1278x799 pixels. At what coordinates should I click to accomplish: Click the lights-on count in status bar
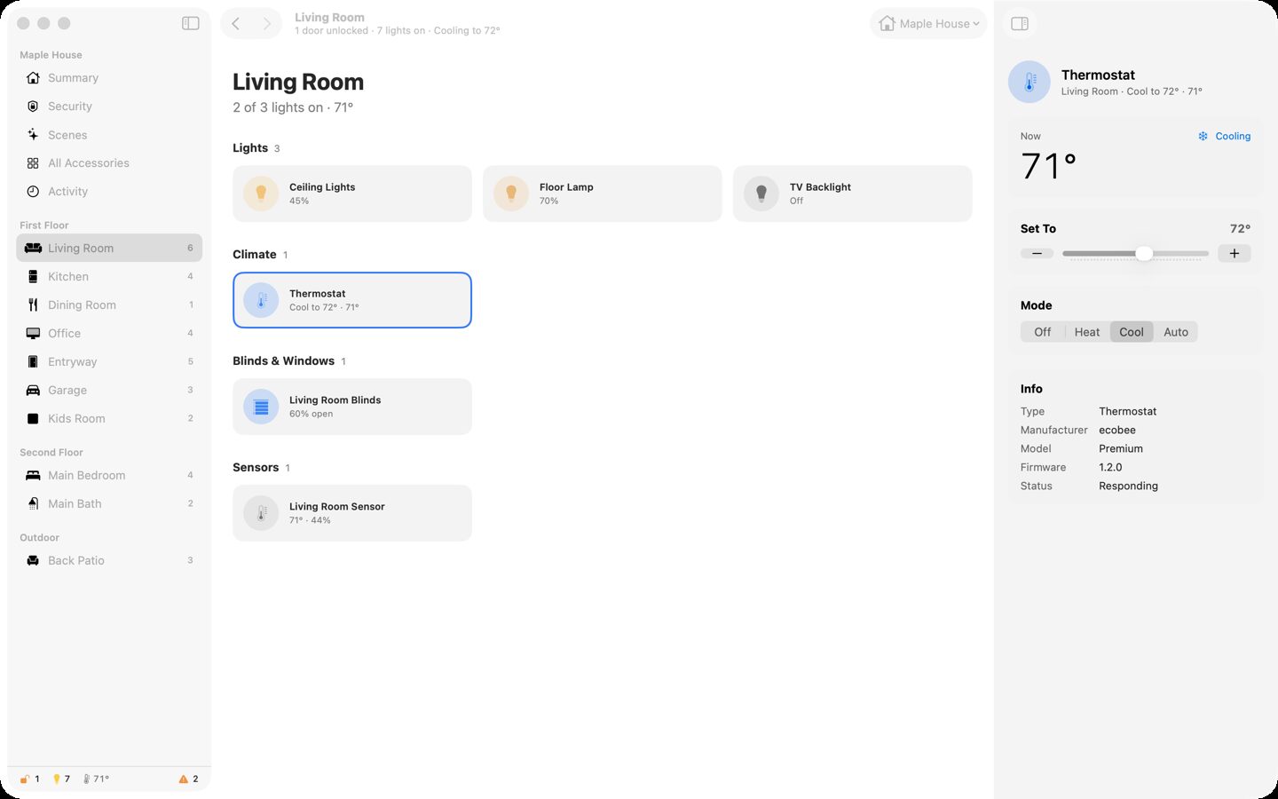tap(61, 779)
